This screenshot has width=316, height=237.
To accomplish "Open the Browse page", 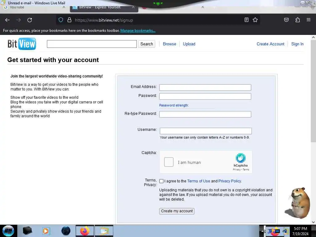I will point(169,44).
